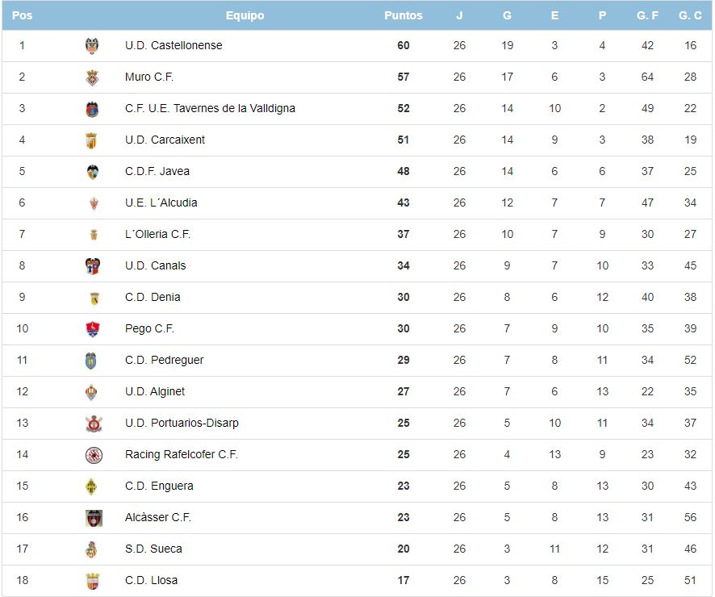Click the Racing Rafelcofer C.F. crest
Image resolution: width=715 pixels, height=597 pixels.
pos(94,455)
